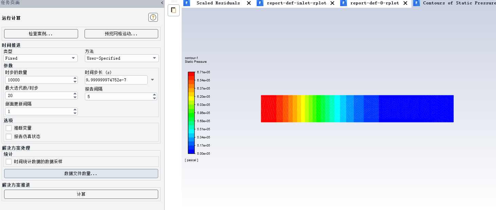The width and height of the screenshot is (496, 210).
Task: Expand the time step size dropdown arrow
Action: [x=152, y=80]
